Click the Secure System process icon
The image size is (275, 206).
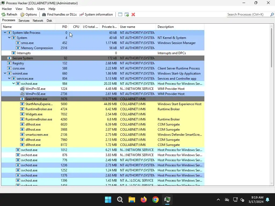(9, 58)
